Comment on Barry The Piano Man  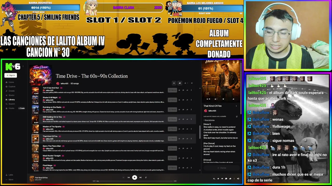click(x=183, y=148)
